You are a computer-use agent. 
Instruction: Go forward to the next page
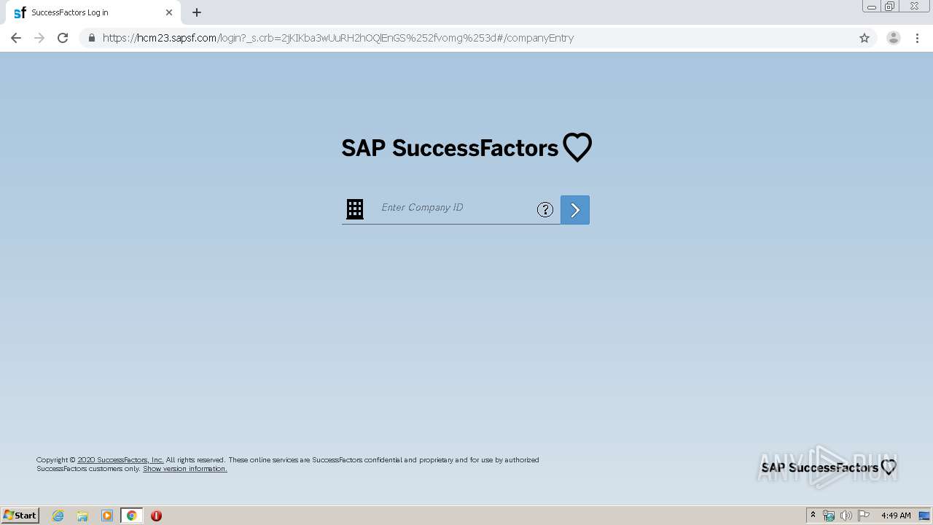(39, 38)
